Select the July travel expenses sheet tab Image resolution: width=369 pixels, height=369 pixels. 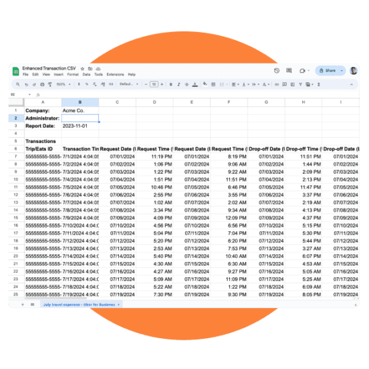point(81,305)
